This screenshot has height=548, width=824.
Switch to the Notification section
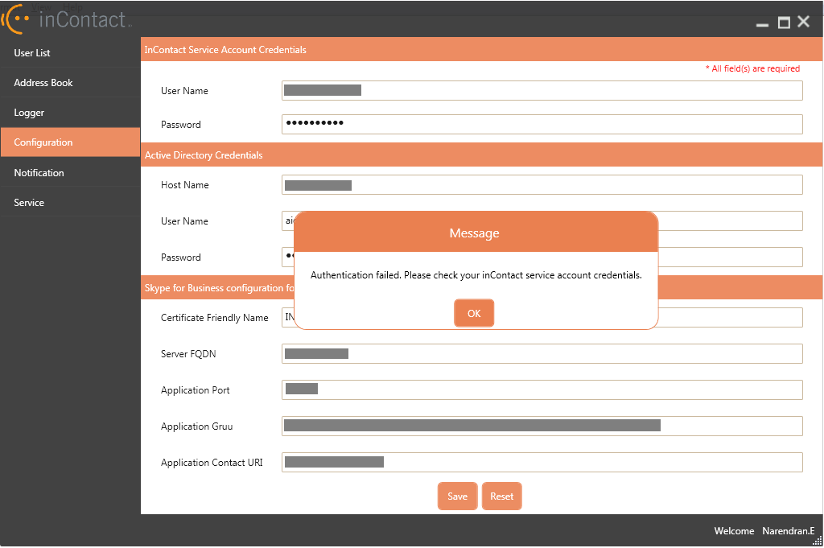pos(71,172)
